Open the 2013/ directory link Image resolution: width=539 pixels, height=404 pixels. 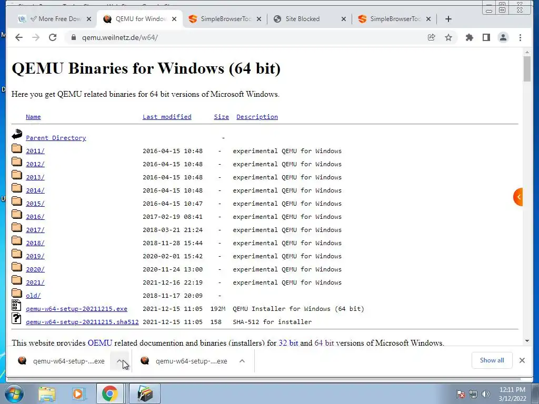pos(35,177)
